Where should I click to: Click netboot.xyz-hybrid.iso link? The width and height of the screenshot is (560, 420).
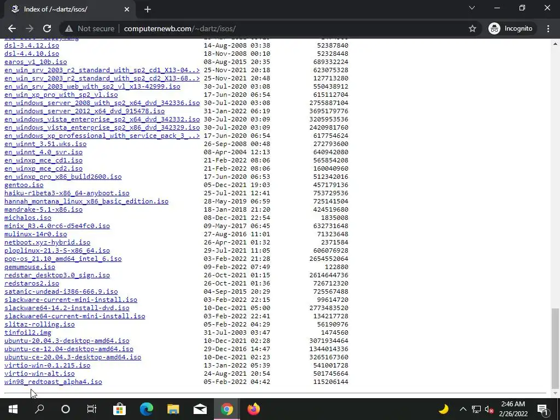coord(48,242)
